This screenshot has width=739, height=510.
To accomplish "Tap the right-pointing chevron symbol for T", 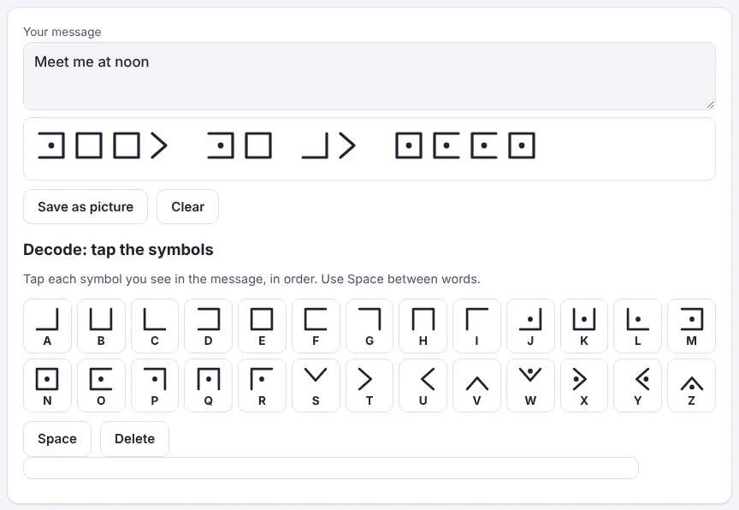I will point(369,386).
